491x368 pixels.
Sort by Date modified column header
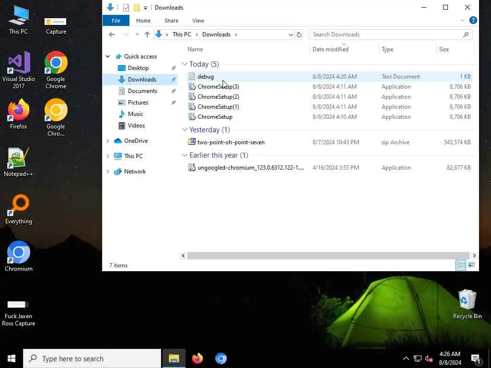330,49
